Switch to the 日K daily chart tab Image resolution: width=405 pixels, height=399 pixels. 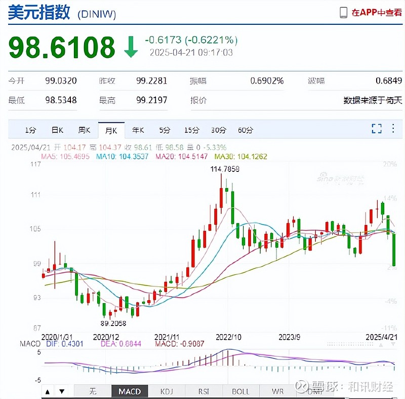[57, 130]
